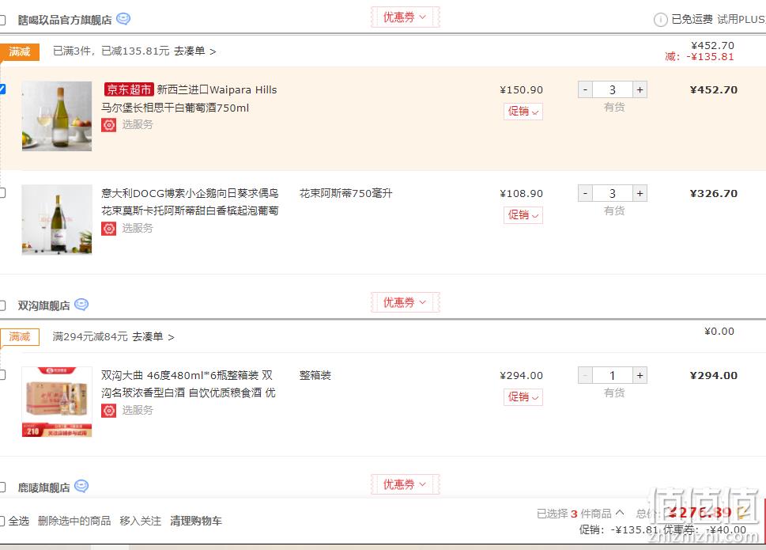Open 优惠券 dropdown for 膳喝玖品官方旗舰店

[405, 17]
